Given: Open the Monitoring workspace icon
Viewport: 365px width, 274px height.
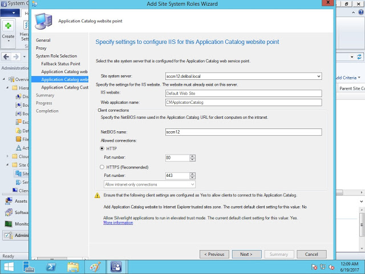Looking at the screenshot, I should click(x=9, y=224).
